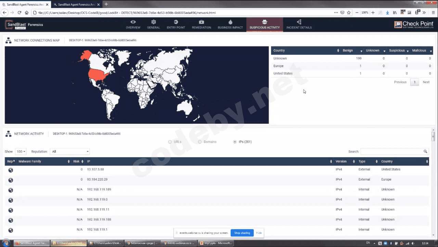Go back to the previous page
The image size is (438, 247).
click(x=5, y=13)
